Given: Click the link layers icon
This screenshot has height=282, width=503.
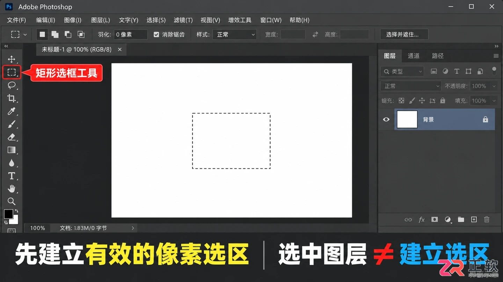Looking at the screenshot, I should [408, 220].
